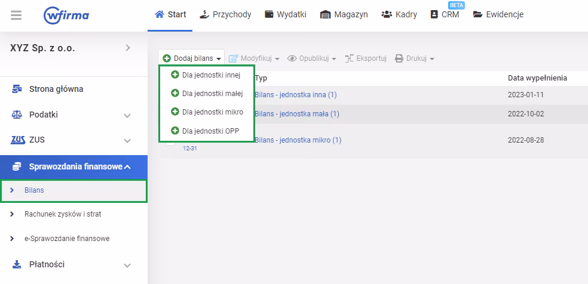Go to Strona główna in sidebar
Image resolution: width=588 pixels, height=284 pixels.
tap(56, 89)
